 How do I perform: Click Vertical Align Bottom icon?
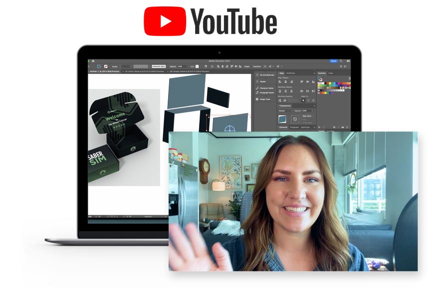pos(313,82)
